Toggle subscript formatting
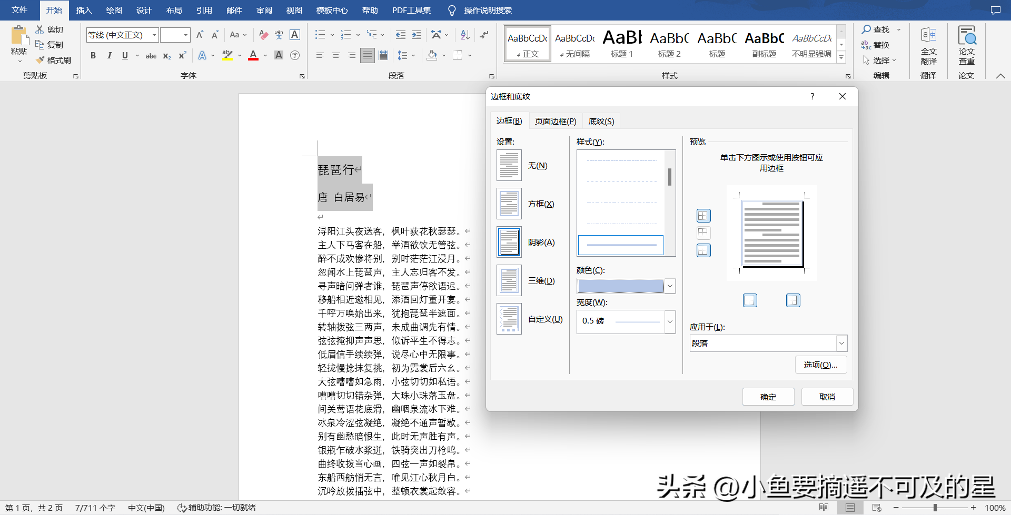 pos(166,55)
